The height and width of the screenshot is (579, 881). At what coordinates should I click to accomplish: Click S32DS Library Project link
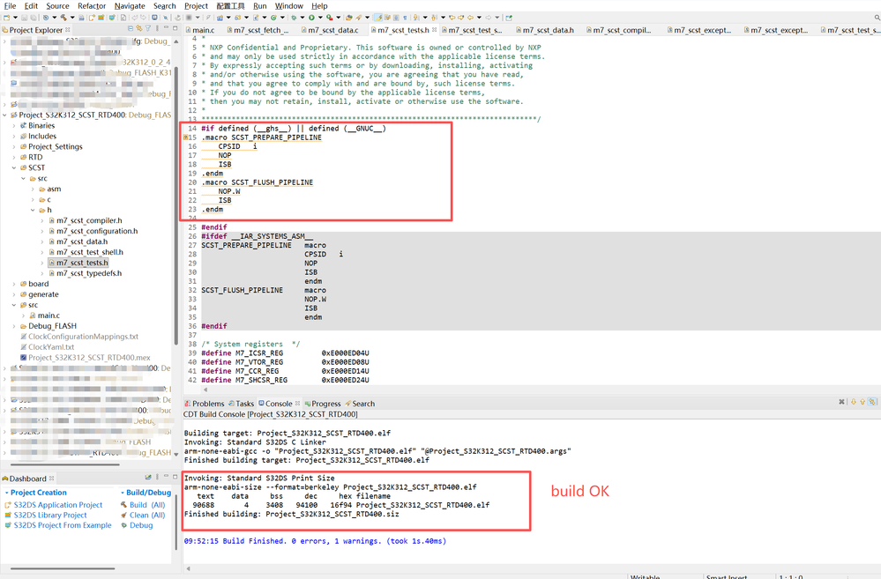point(50,515)
